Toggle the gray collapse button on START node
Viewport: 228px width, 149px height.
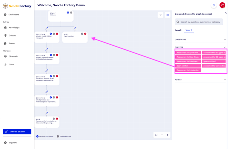(x=71, y=13)
